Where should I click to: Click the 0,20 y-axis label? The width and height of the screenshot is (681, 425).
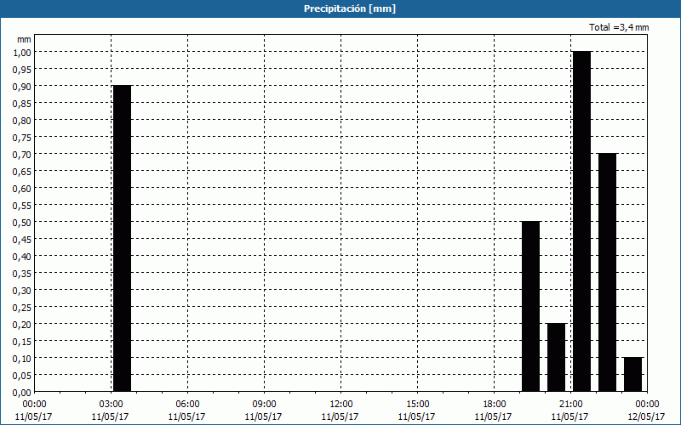pos(22,324)
